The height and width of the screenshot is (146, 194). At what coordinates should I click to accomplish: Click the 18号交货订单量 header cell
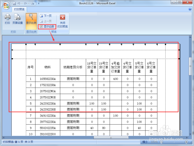(92, 67)
